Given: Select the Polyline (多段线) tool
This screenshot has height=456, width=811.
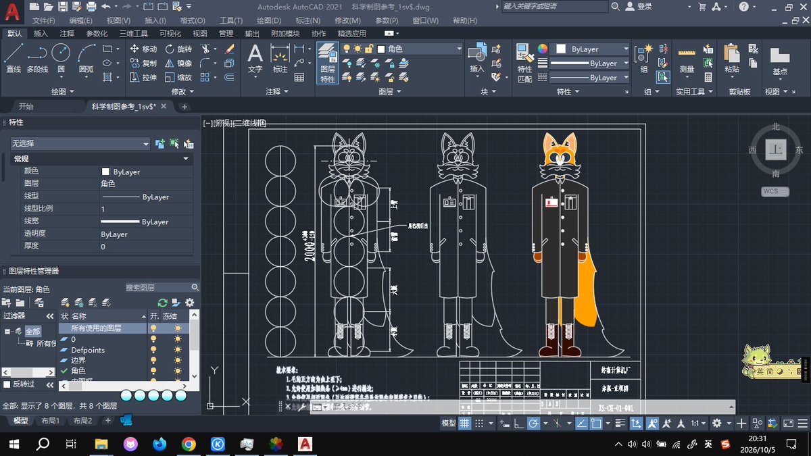Looking at the screenshot, I should coord(37,59).
